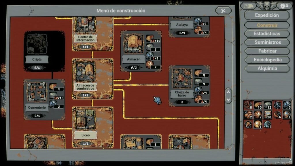Open the Enciclopedia
The height and width of the screenshot is (166, 295).
pos(267,60)
